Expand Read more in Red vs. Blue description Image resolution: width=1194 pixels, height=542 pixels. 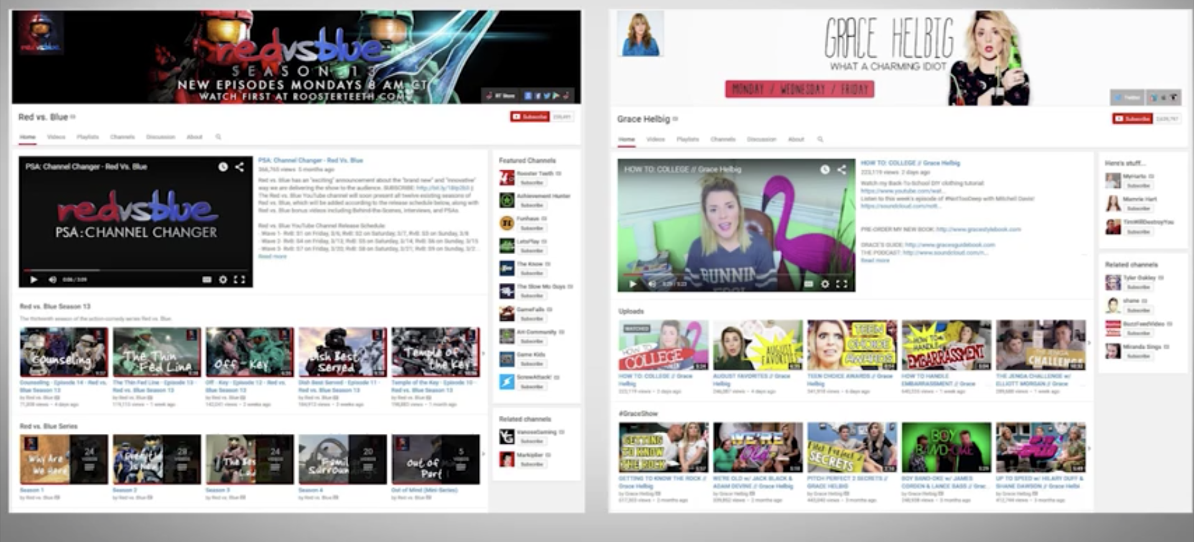272,256
